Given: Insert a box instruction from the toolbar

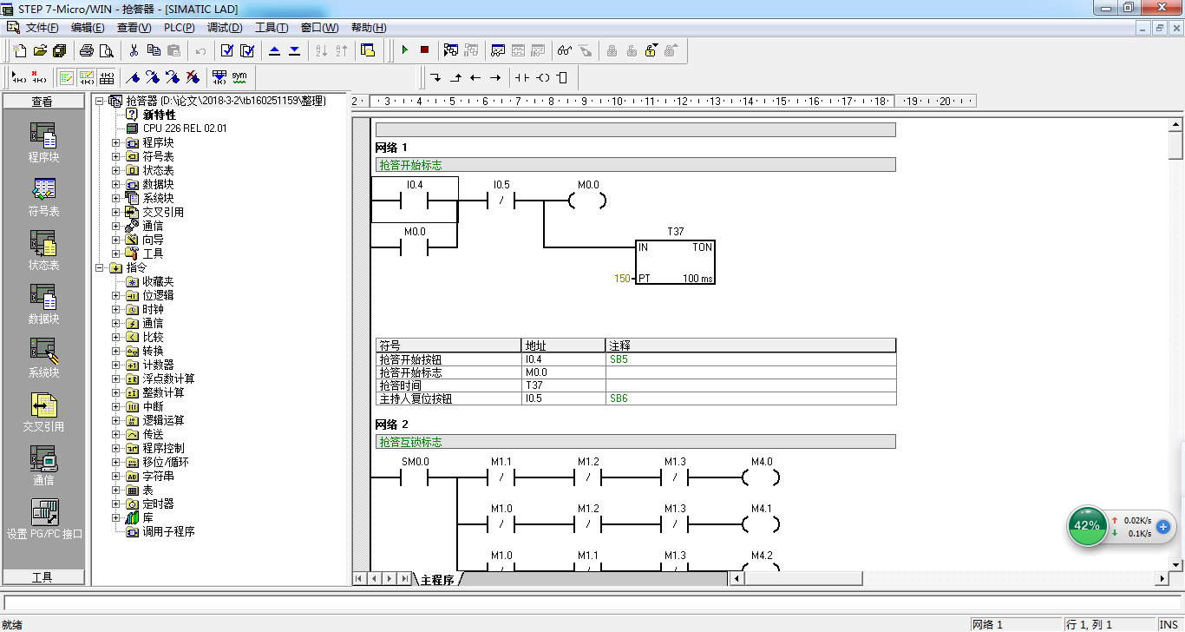Looking at the screenshot, I should [x=562, y=77].
